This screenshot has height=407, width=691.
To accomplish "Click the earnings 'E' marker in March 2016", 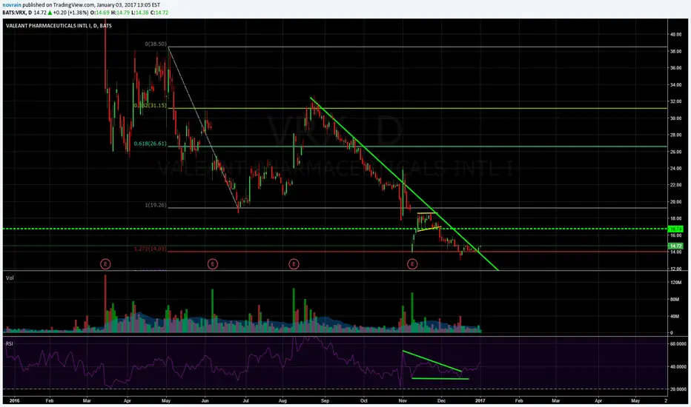I will (x=105, y=264).
